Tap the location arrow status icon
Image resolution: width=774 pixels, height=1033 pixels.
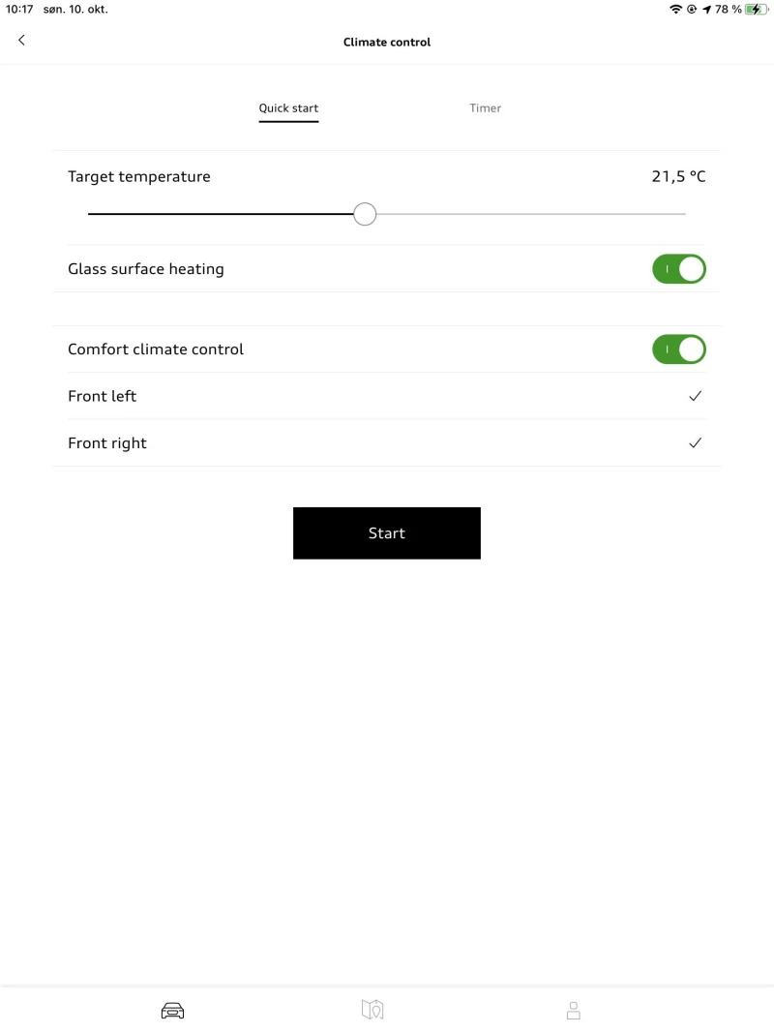pos(706,10)
